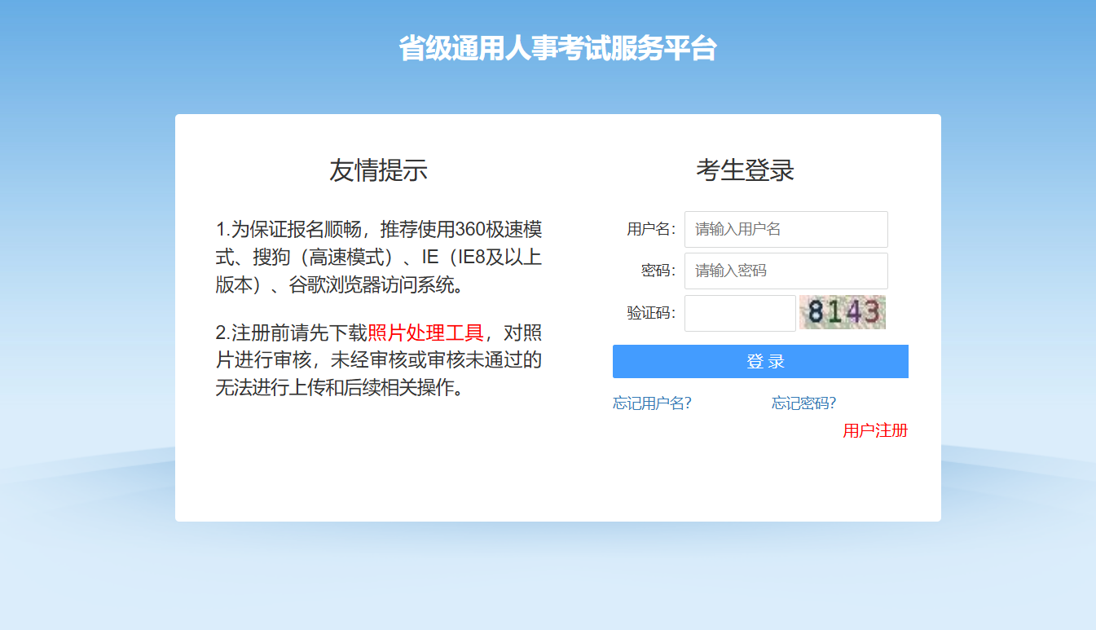The height and width of the screenshot is (630, 1096).
Task: Open the 忘记用户名? link
Action: pos(652,403)
